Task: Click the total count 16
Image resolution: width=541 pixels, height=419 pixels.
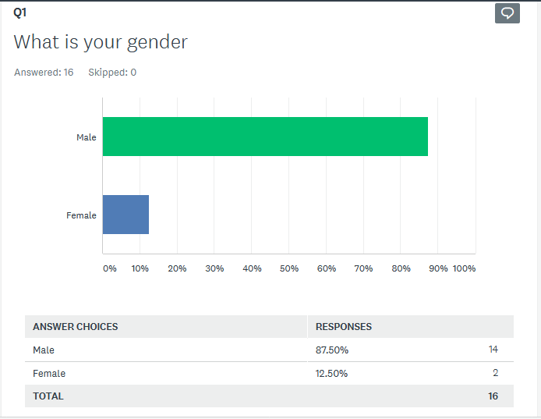Action: click(493, 396)
